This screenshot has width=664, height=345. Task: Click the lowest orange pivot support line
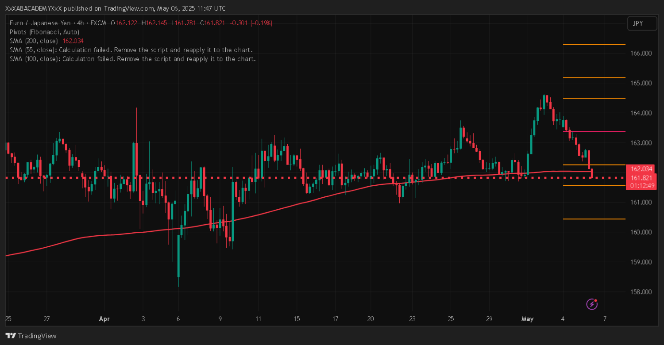tap(593, 219)
